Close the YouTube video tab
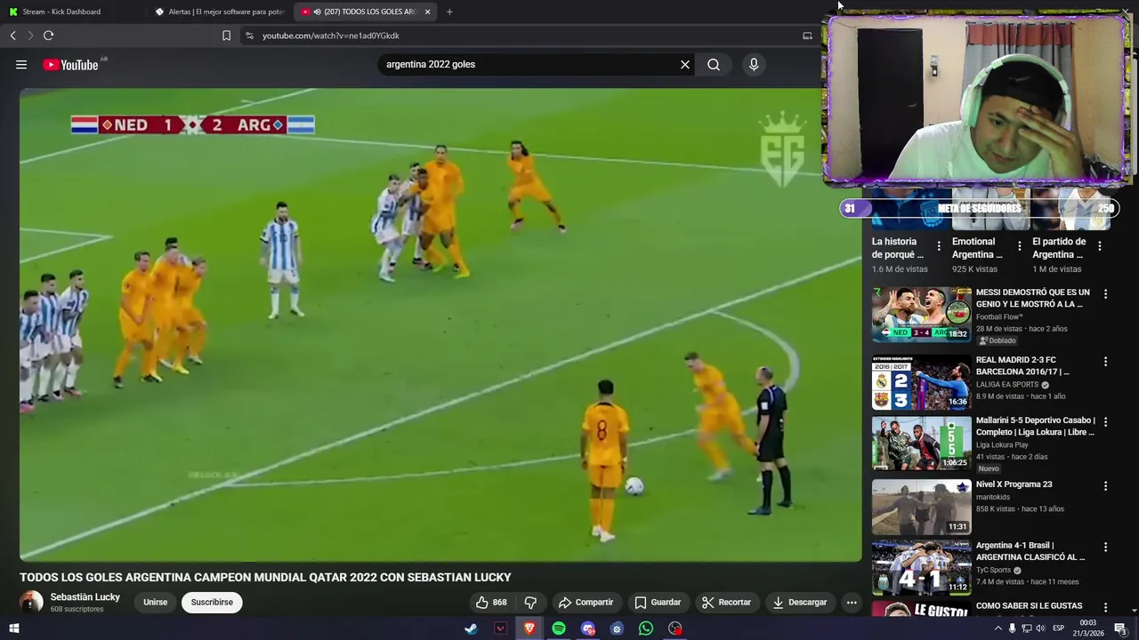The width and height of the screenshot is (1139, 640). pyautogui.click(x=427, y=12)
